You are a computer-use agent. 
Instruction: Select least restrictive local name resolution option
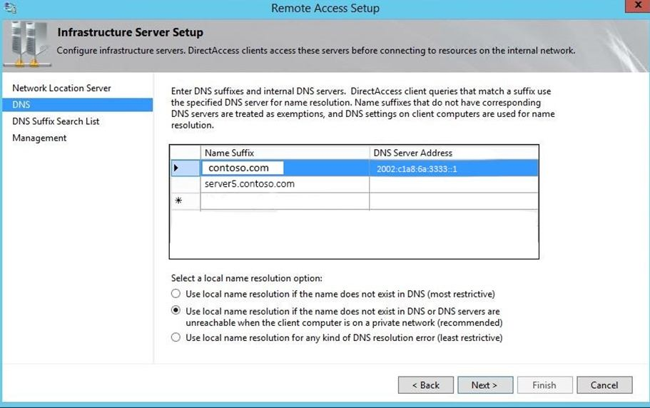pos(176,338)
